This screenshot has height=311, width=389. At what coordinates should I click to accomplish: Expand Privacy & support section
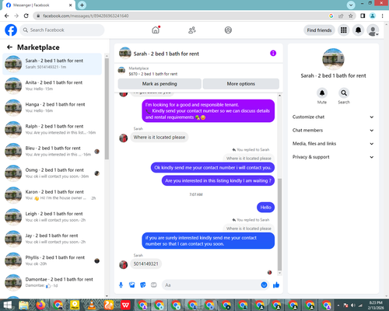333,157
